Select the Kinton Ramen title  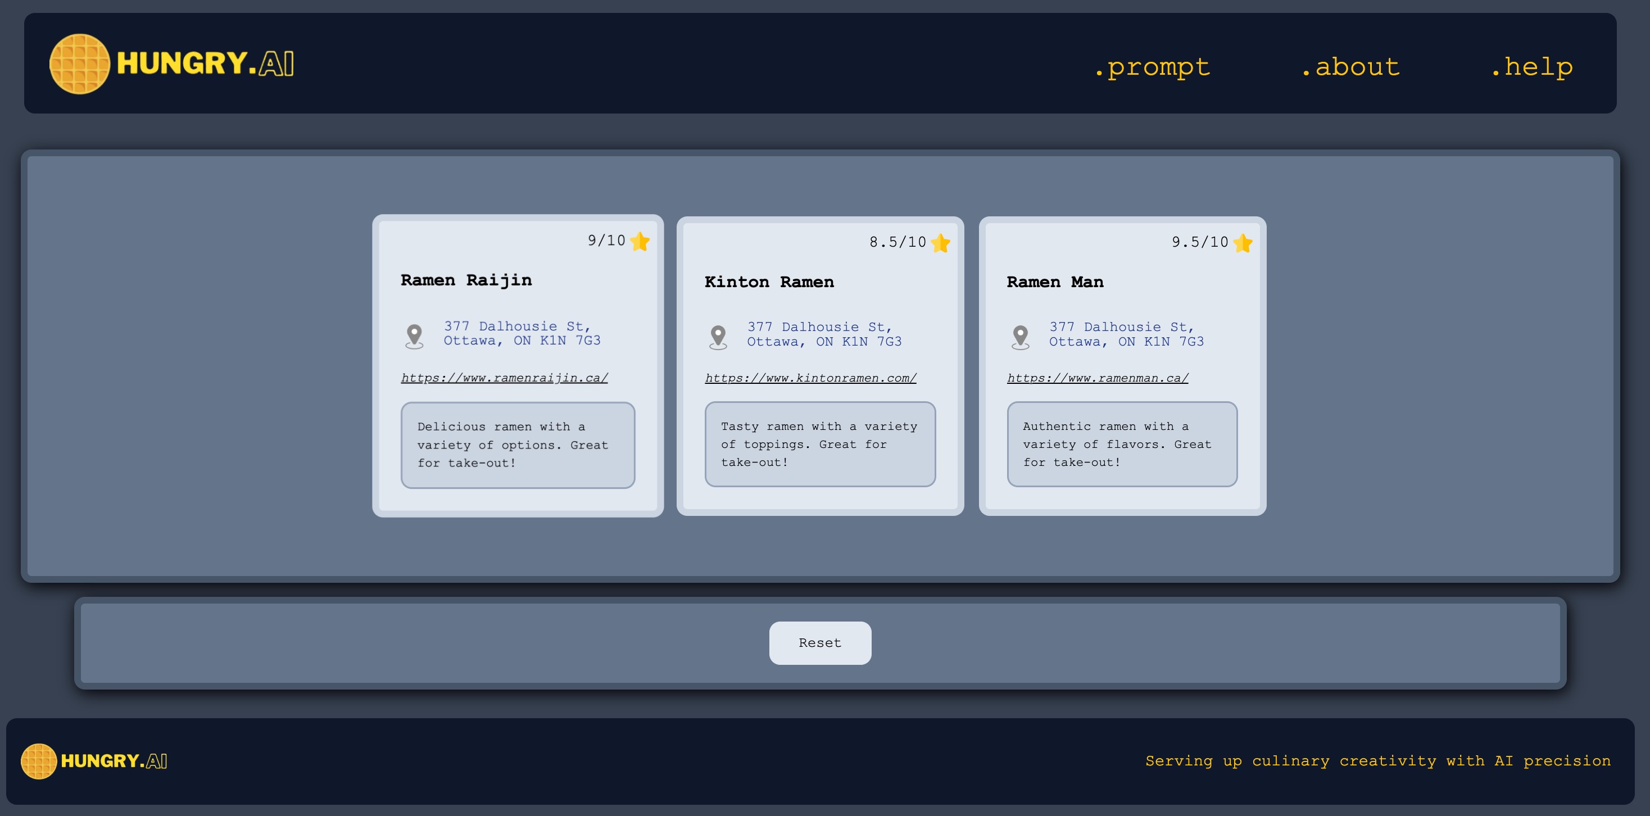point(769,282)
